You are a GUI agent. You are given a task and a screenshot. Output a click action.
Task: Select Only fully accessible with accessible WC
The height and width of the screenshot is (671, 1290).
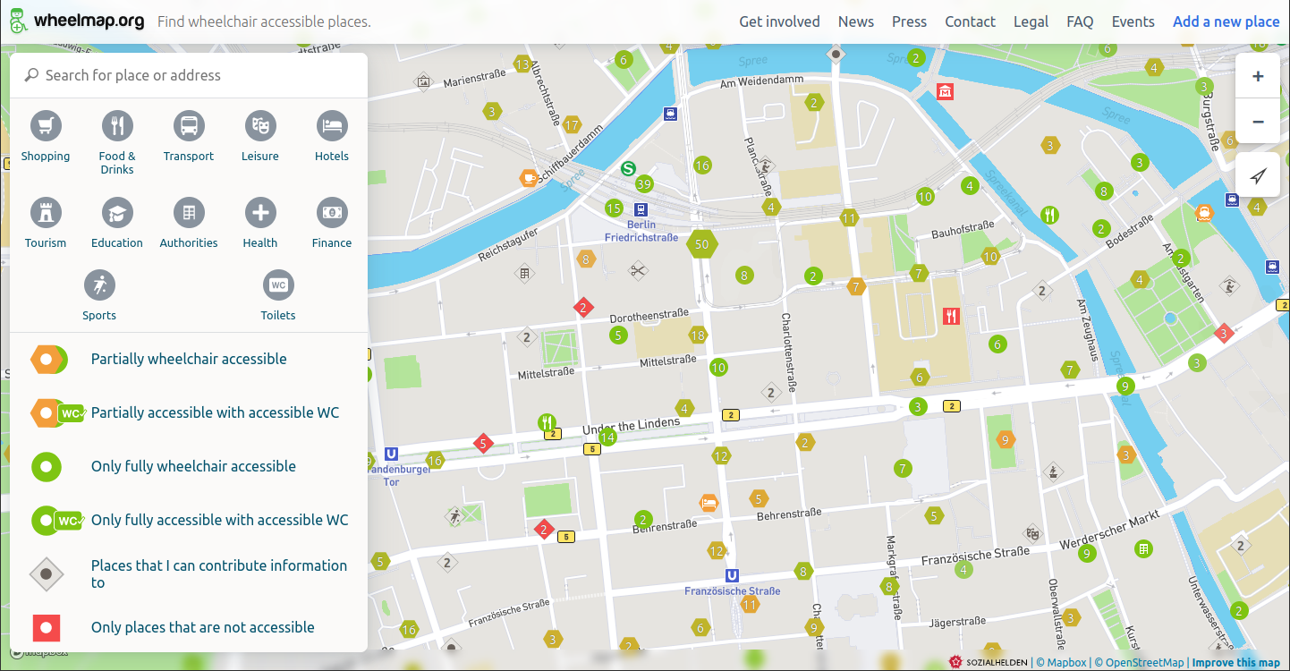[x=219, y=520]
